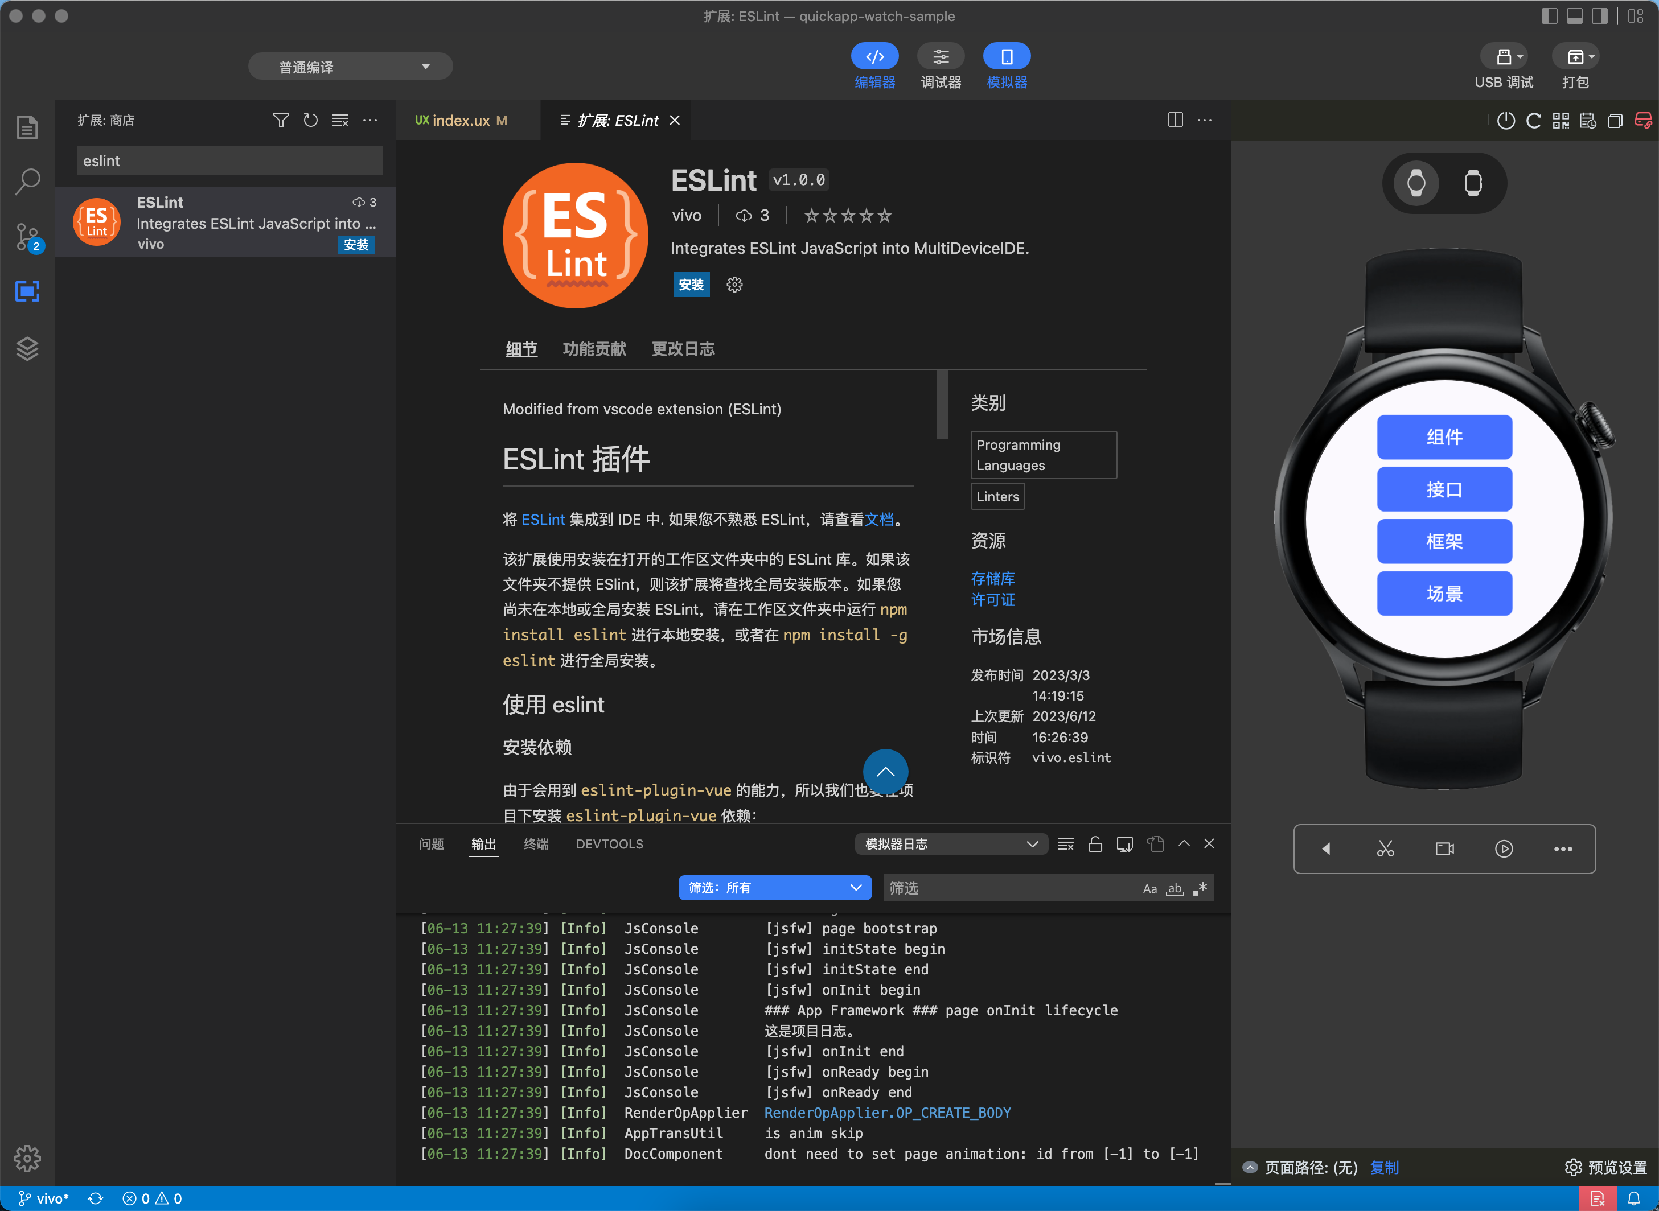Refresh the extension store list

(x=310, y=120)
